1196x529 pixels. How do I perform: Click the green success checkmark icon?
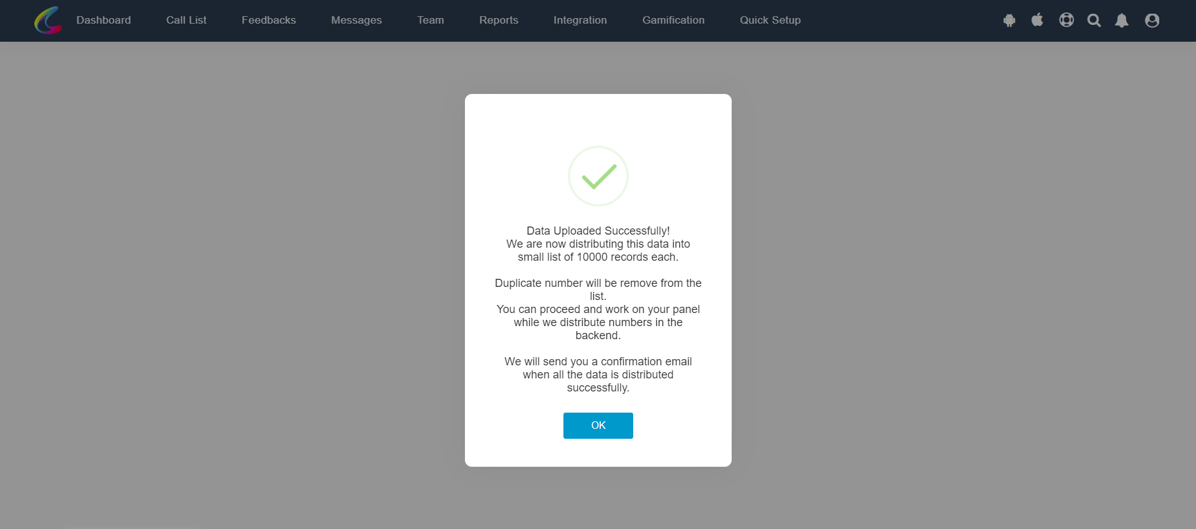coord(598,176)
